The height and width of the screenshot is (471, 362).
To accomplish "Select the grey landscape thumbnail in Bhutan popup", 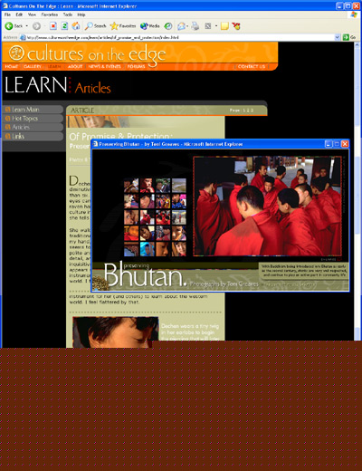I will click(179, 185).
